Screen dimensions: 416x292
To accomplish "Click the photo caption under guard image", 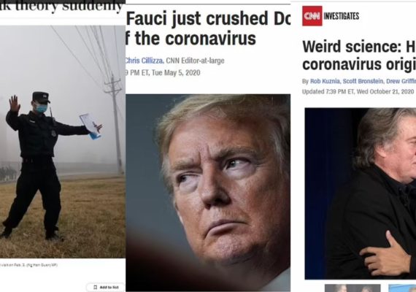I will 28,265.
